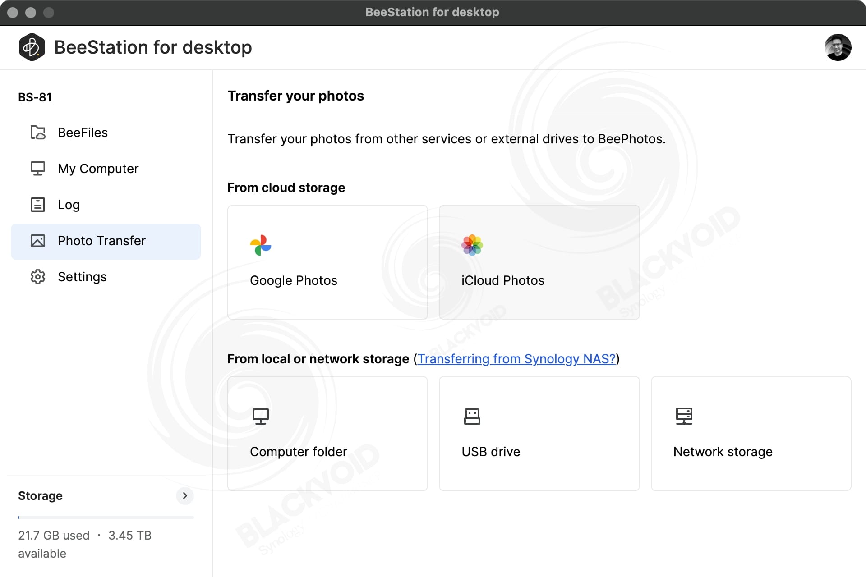866x577 pixels.
Task: Choose the Google Photos card
Action: pyautogui.click(x=327, y=262)
